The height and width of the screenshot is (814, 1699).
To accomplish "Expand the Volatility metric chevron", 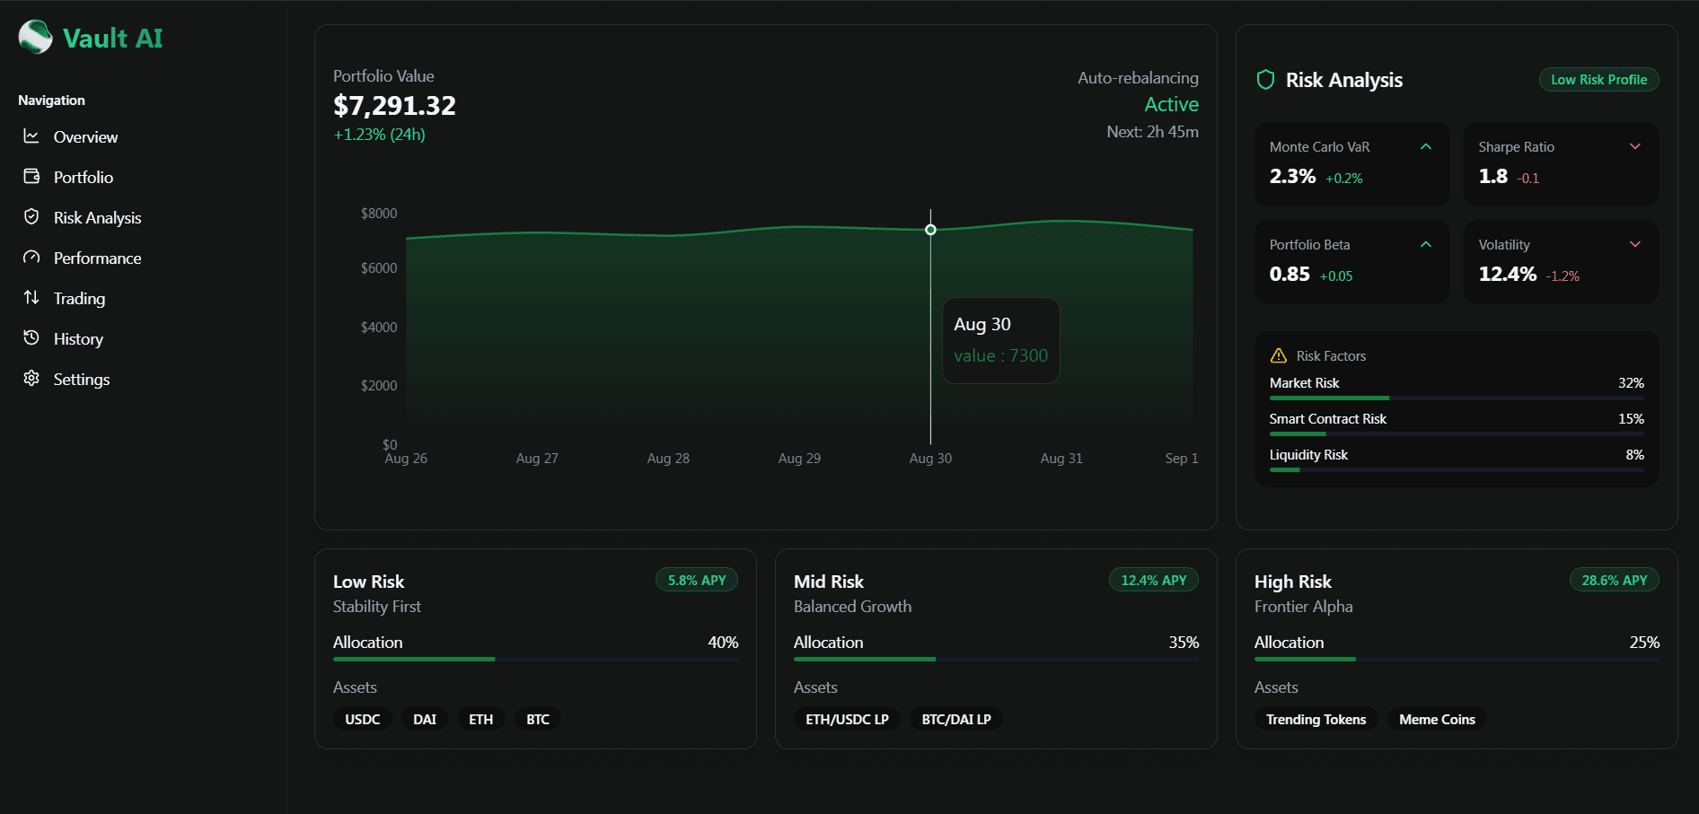I will (1635, 244).
